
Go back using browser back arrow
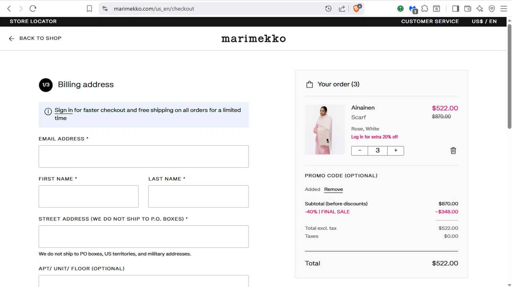(x=9, y=9)
